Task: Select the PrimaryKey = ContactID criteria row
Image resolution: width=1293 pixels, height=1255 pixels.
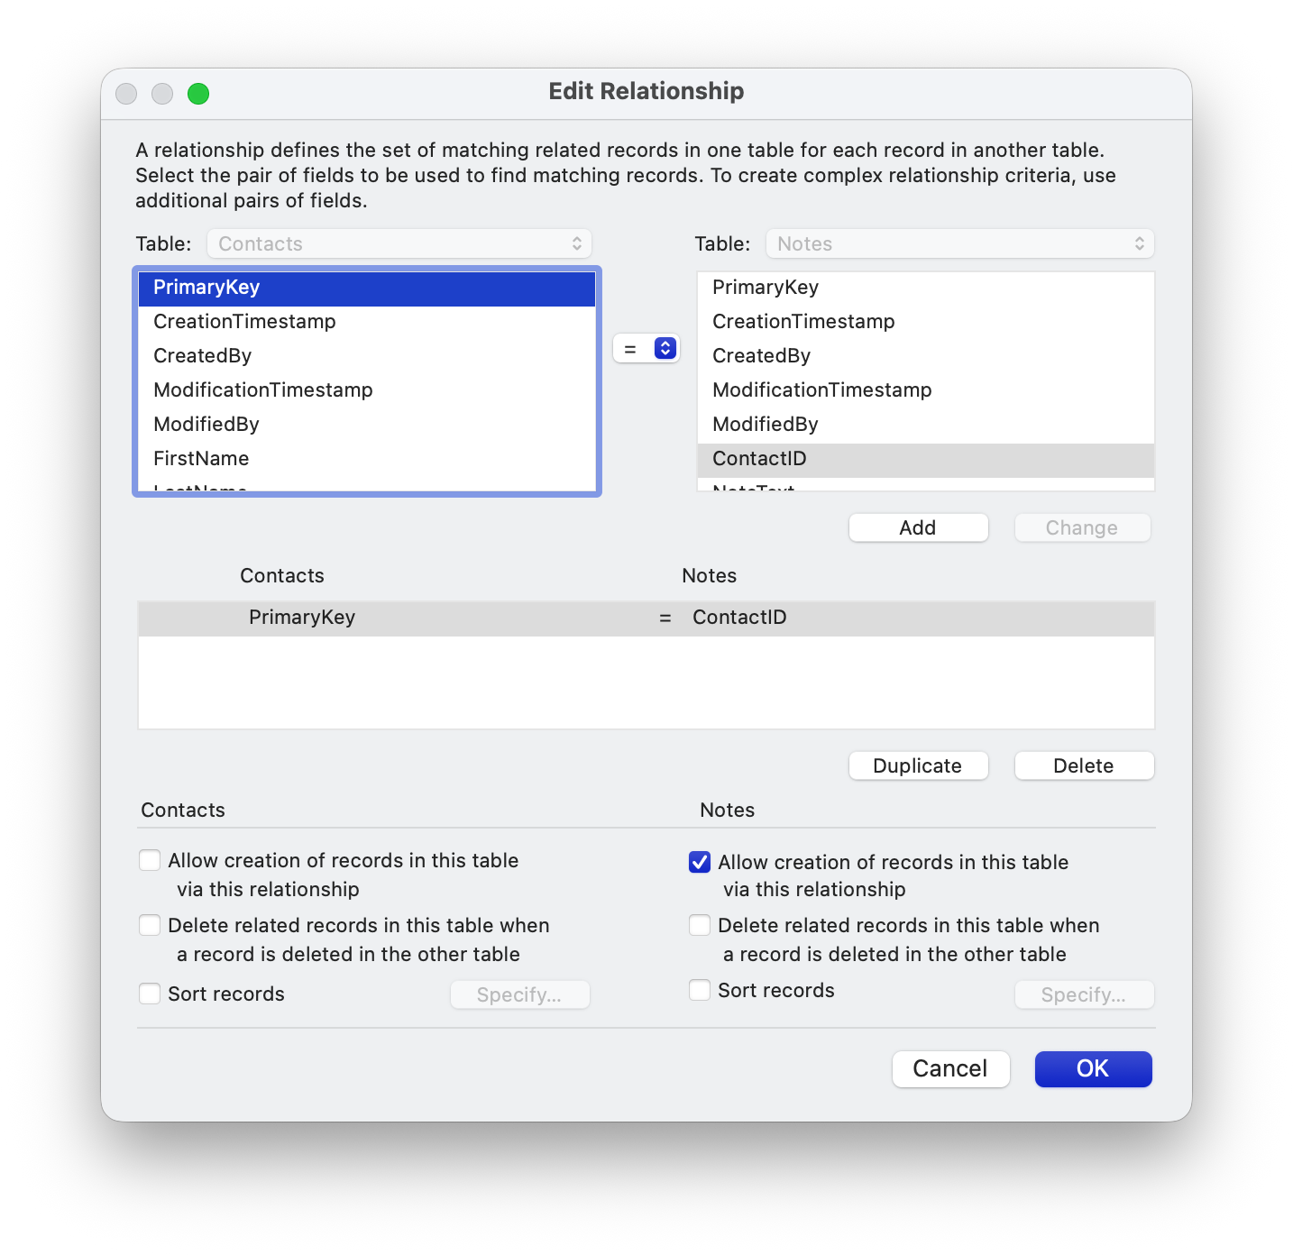Action: [646, 618]
